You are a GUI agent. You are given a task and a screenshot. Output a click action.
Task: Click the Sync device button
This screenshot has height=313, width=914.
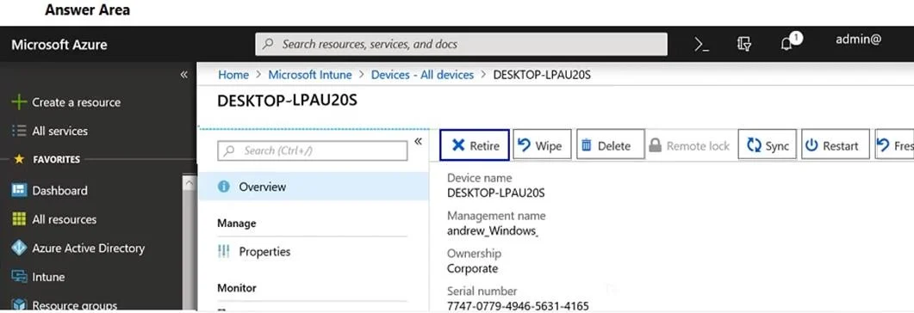click(767, 145)
